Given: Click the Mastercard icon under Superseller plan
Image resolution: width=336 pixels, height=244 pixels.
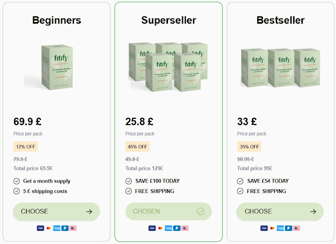Looking at the screenshot, I should pos(160,228).
